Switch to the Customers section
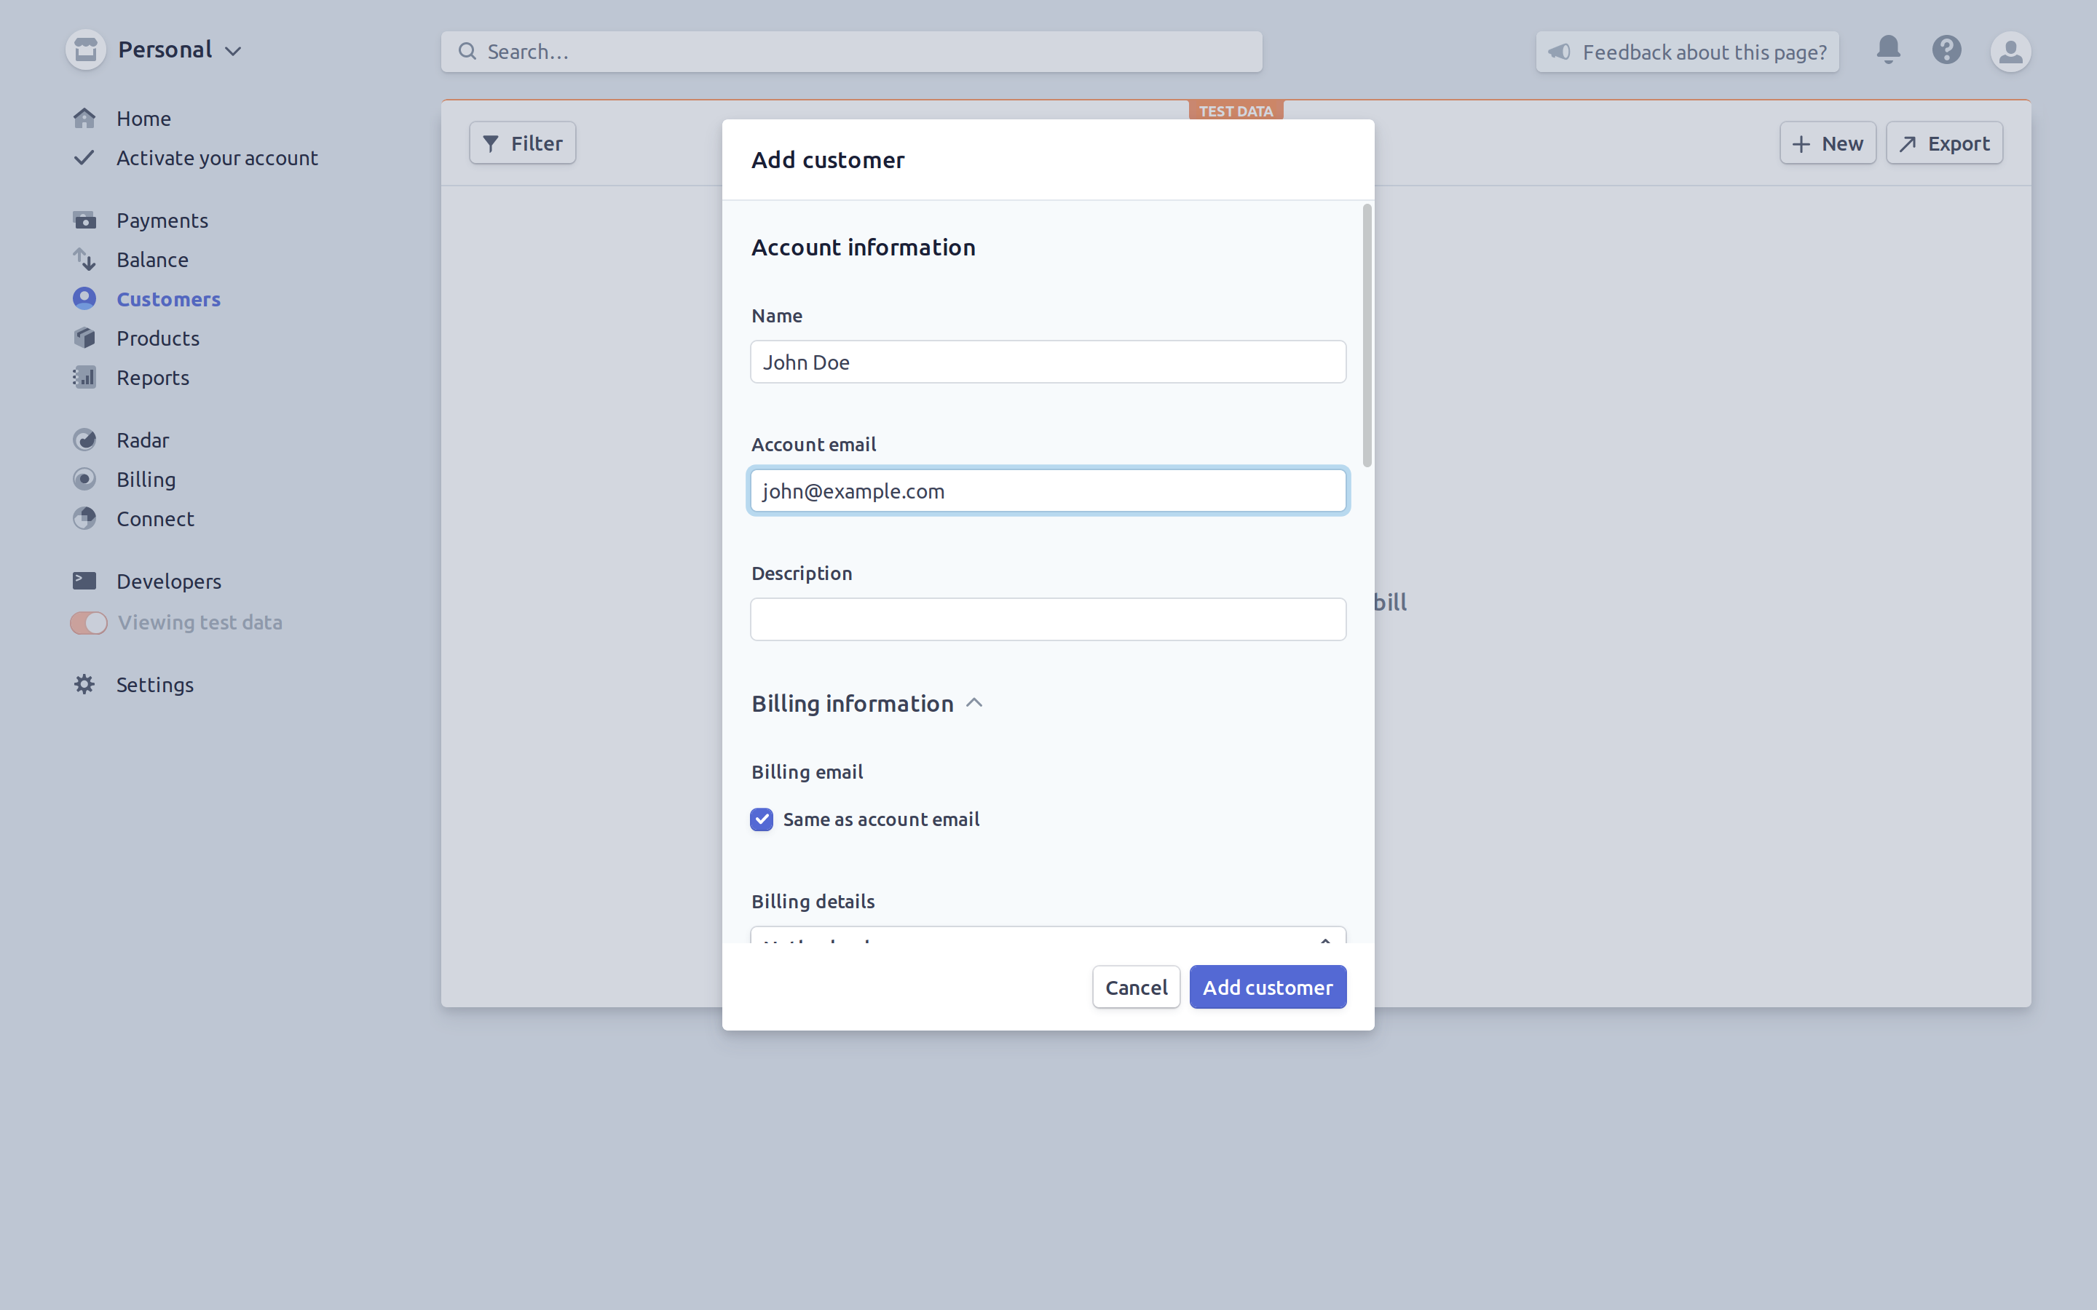2097x1310 pixels. (168, 299)
